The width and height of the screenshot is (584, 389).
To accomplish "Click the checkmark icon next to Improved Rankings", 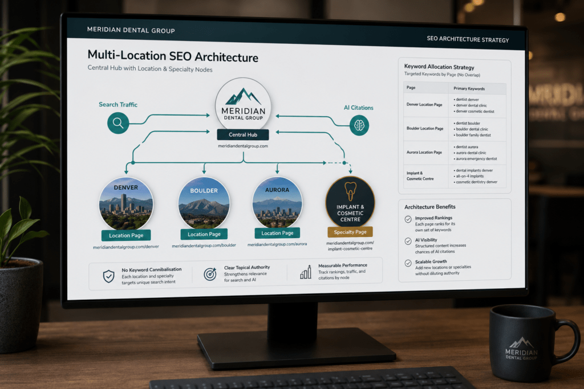I will pyautogui.click(x=408, y=219).
